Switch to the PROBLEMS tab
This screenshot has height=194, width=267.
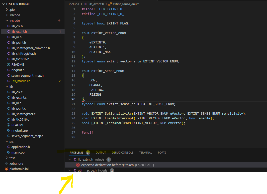[77, 153]
